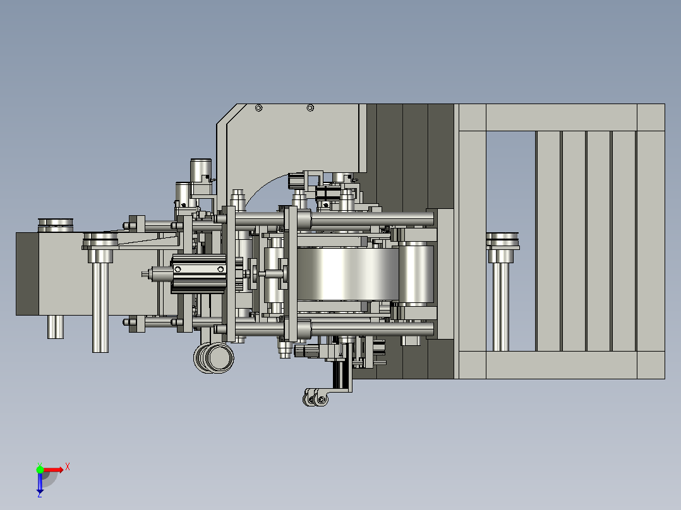The width and height of the screenshot is (681, 510).
Task: Select the large central drum roller
Action: tap(347, 273)
